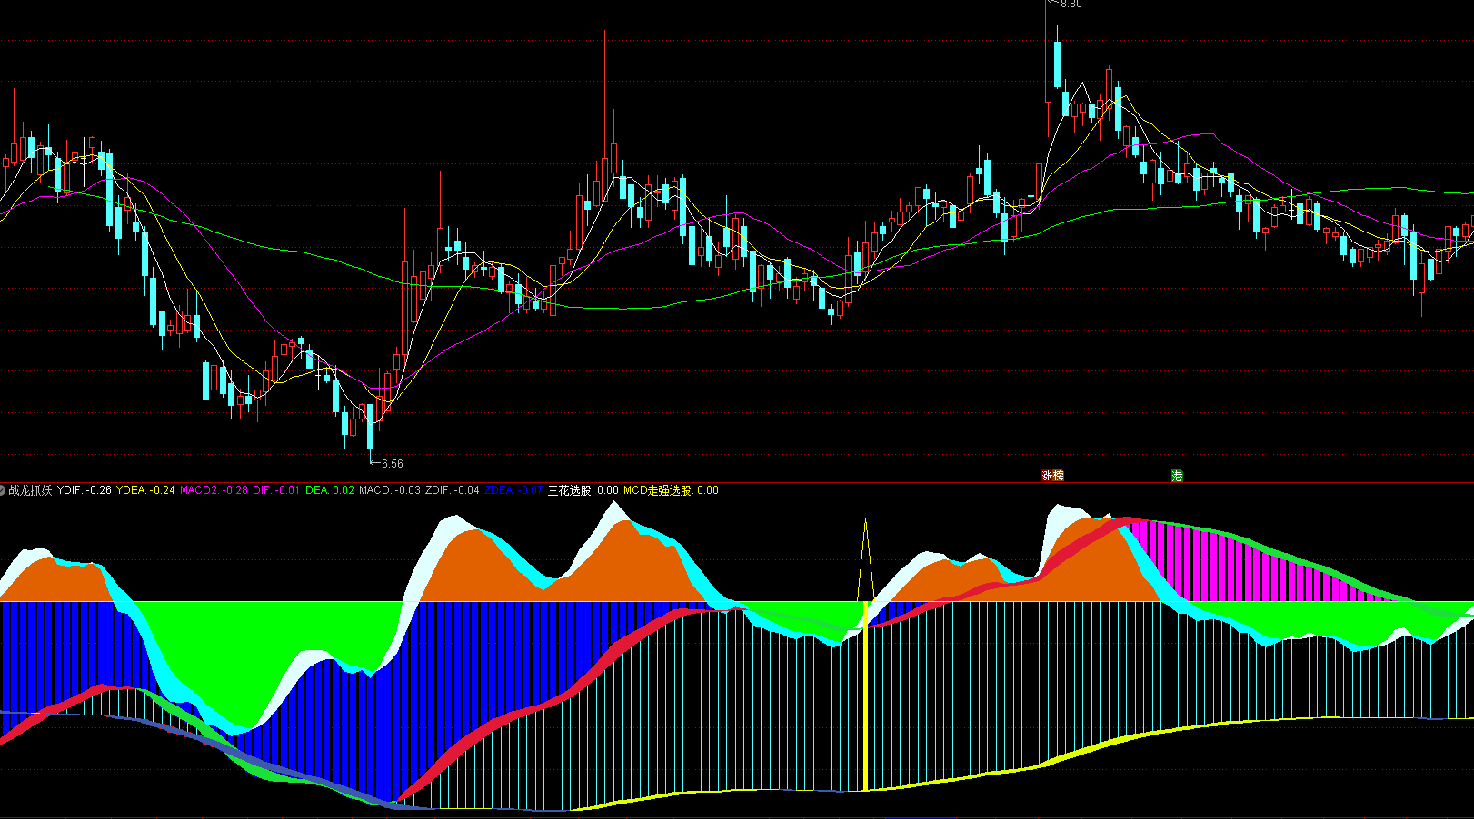Image resolution: width=1474 pixels, height=819 pixels.
Task: Click the 8.80 high price label
Action: coord(1071,5)
